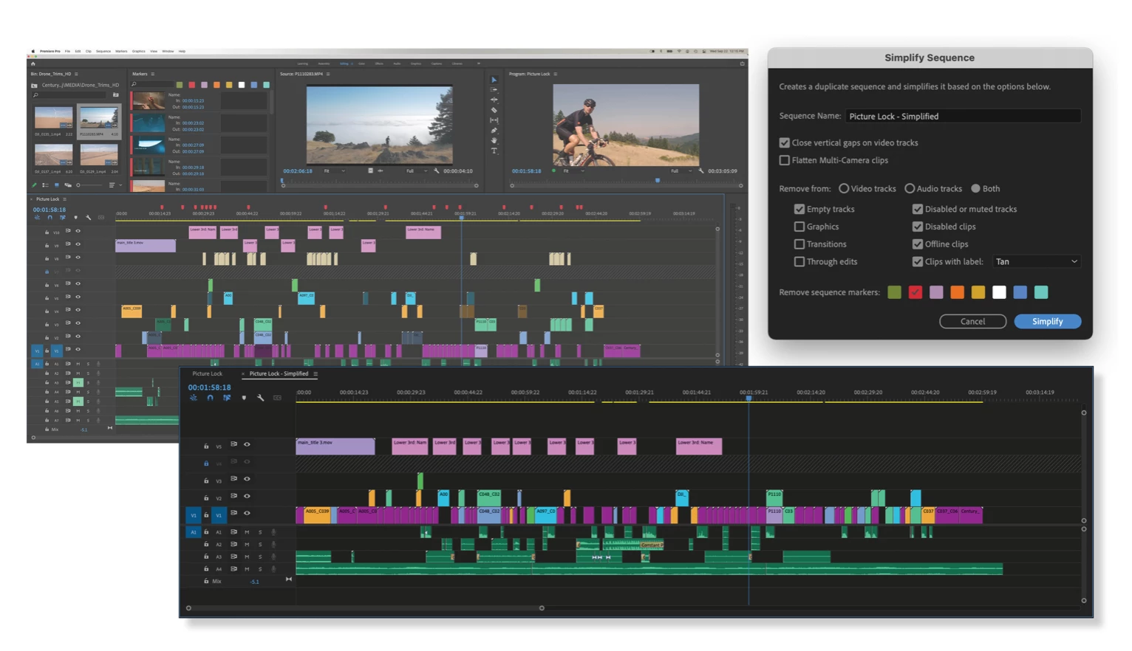Open wrench settings in Simplified timeline
Image resolution: width=1132 pixels, height=651 pixels.
pos(261,398)
